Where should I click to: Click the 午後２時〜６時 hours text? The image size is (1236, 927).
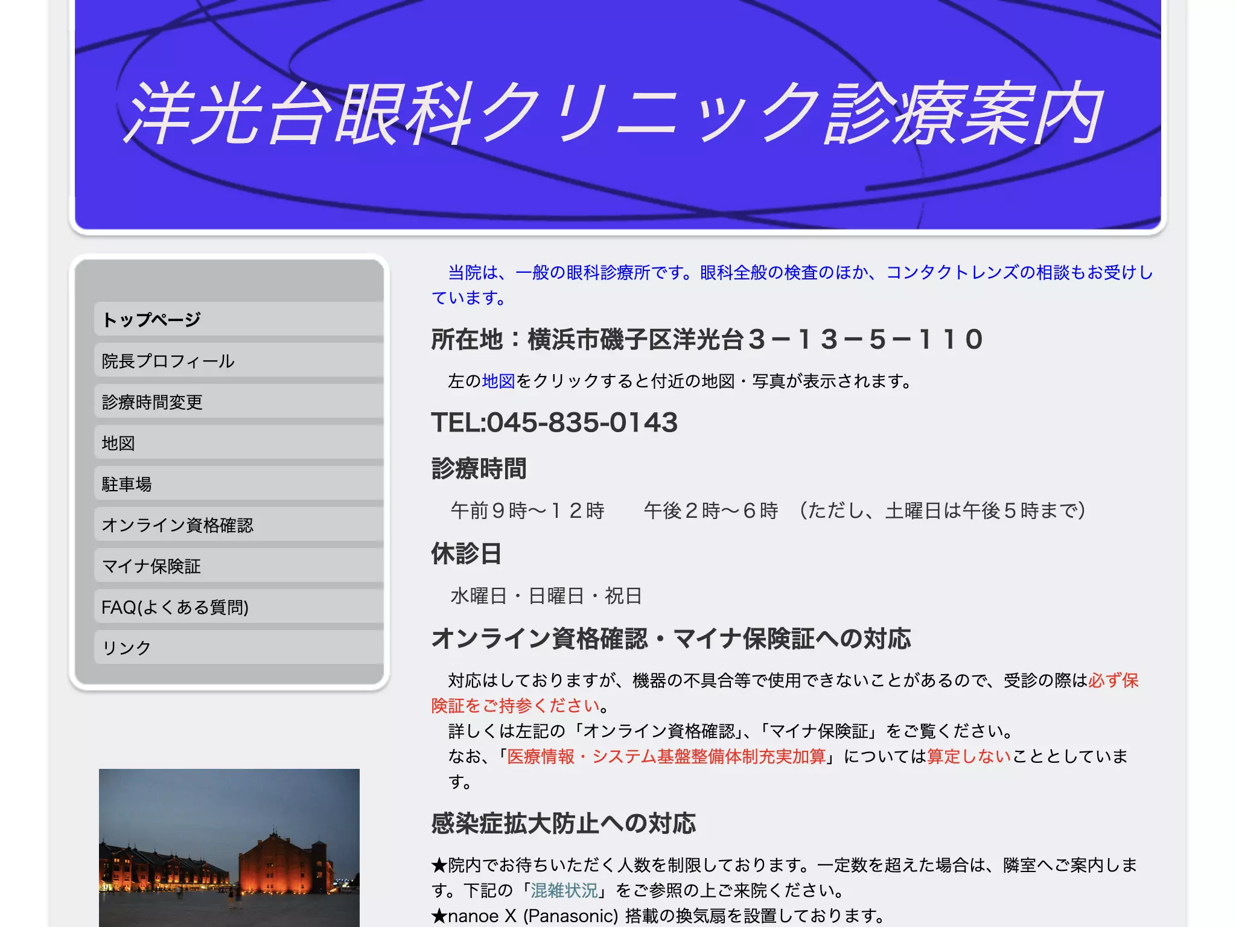[711, 511]
